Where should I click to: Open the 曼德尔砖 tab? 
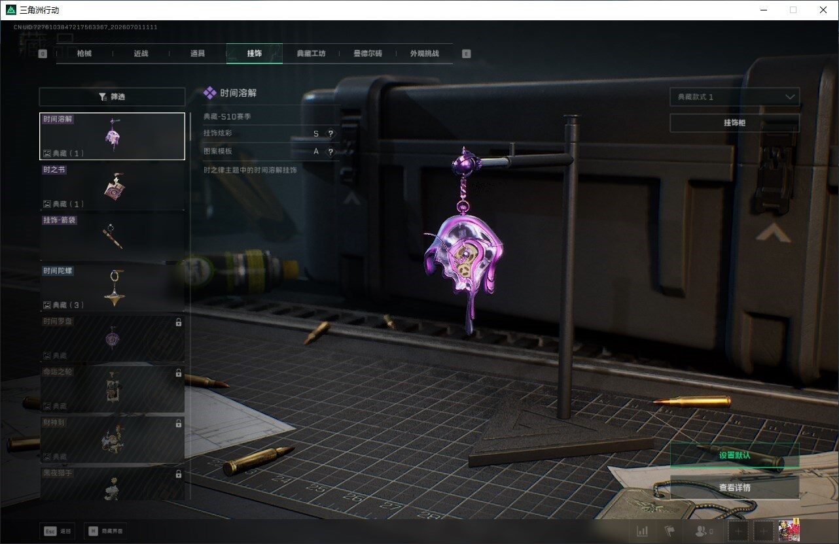coord(368,54)
